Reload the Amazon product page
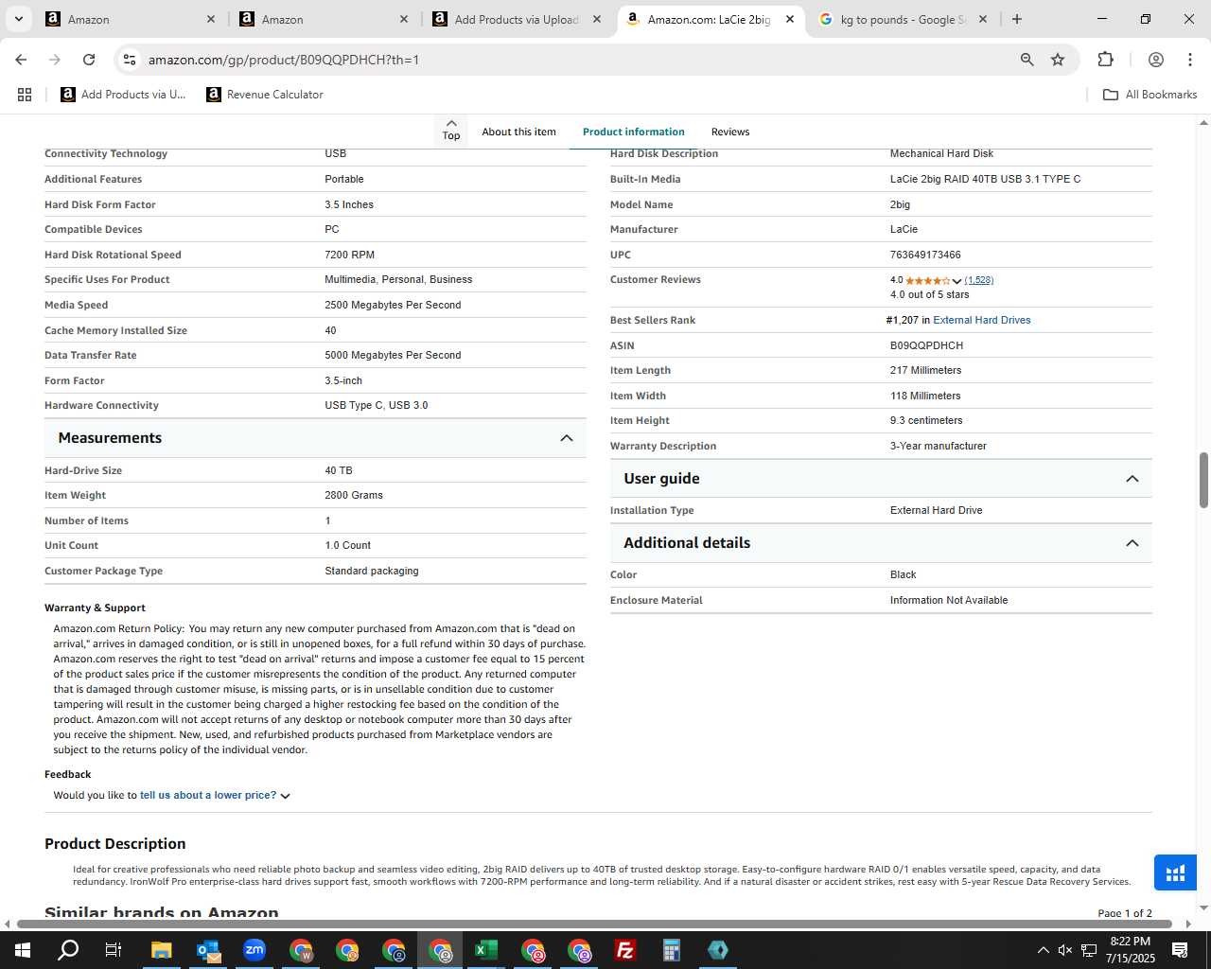 click(x=89, y=60)
